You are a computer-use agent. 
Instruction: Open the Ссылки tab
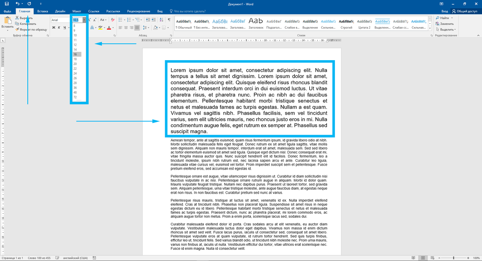click(x=94, y=11)
